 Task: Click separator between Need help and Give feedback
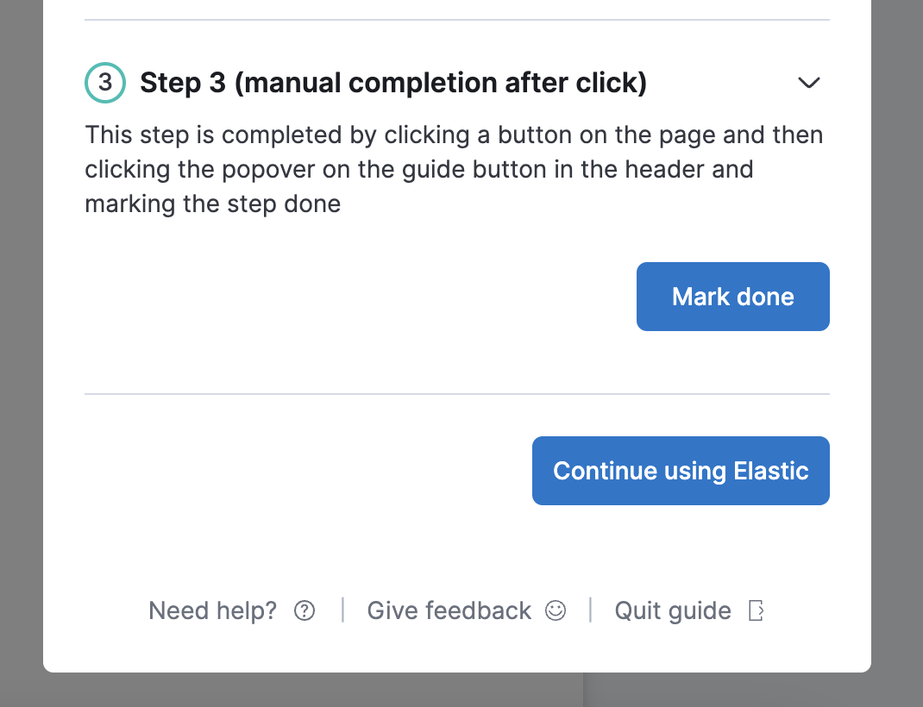point(342,610)
